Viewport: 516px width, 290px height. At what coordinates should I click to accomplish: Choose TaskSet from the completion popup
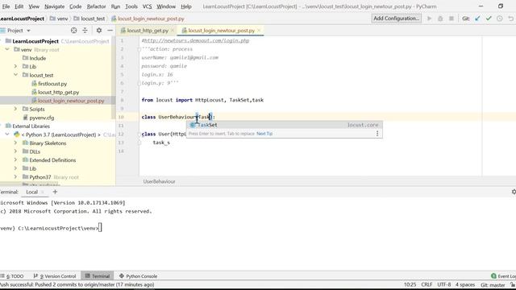coord(285,125)
